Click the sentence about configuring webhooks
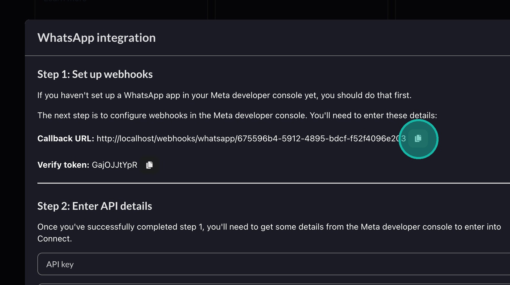 237,116
